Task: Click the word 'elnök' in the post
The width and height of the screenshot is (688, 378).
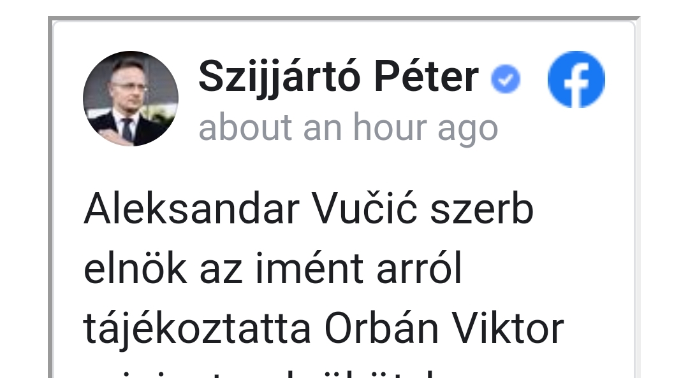Action: point(135,268)
